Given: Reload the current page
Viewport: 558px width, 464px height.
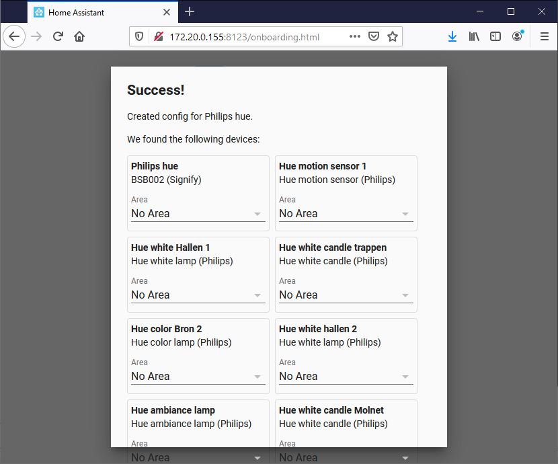Looking at the screenshot, I should coord(58,36).
